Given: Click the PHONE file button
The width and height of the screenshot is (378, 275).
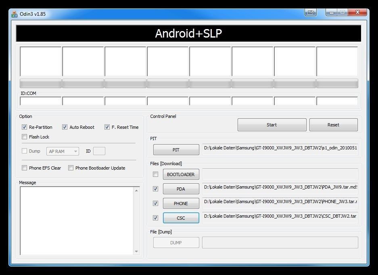Looking at the screenshot, I should pos(181,204).
